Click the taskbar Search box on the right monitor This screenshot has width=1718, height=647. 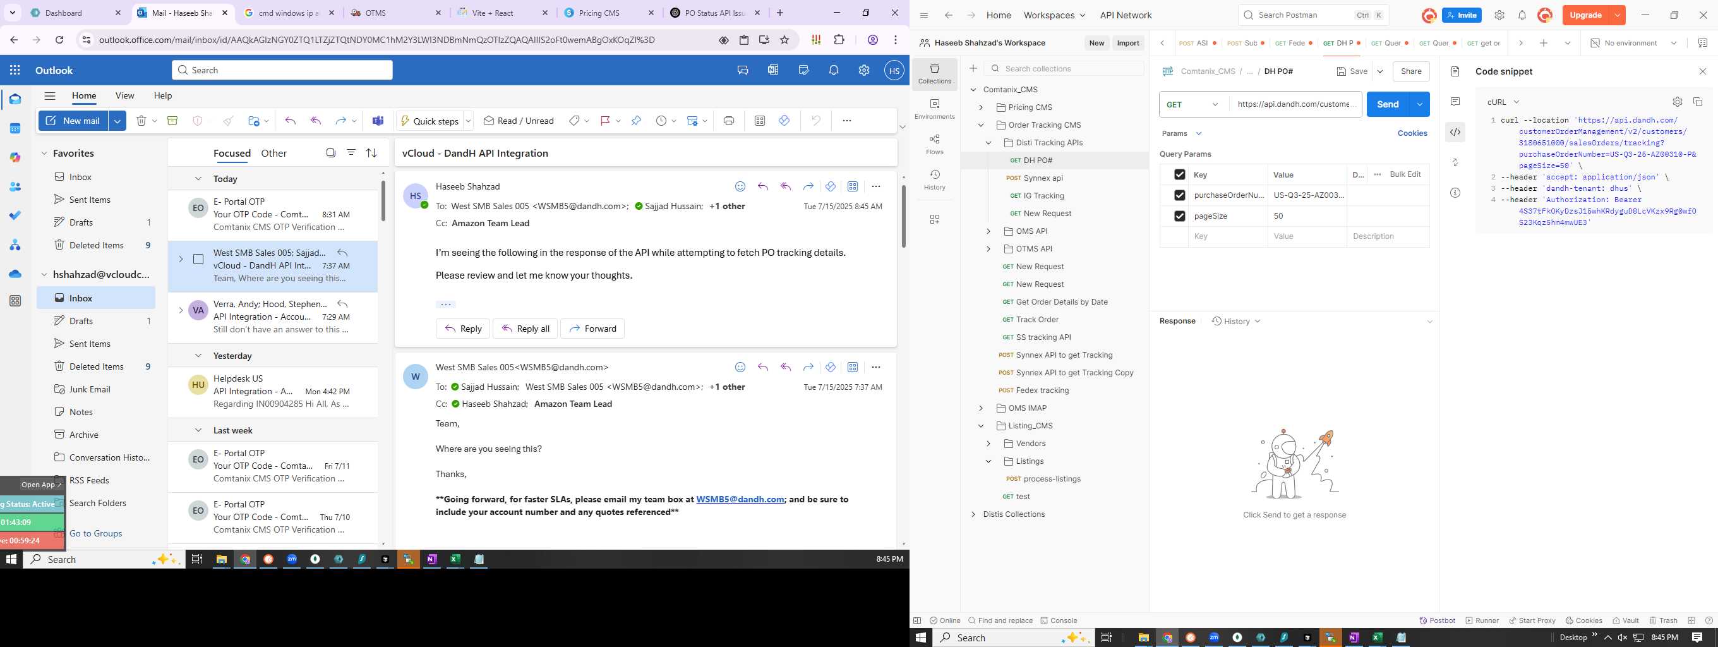pyautogui.click(x=1012, y=638)
